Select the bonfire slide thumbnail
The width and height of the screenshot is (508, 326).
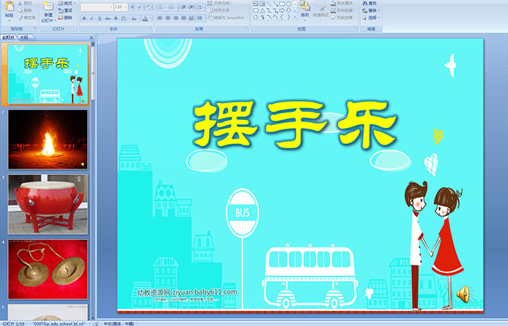(48, 138)
